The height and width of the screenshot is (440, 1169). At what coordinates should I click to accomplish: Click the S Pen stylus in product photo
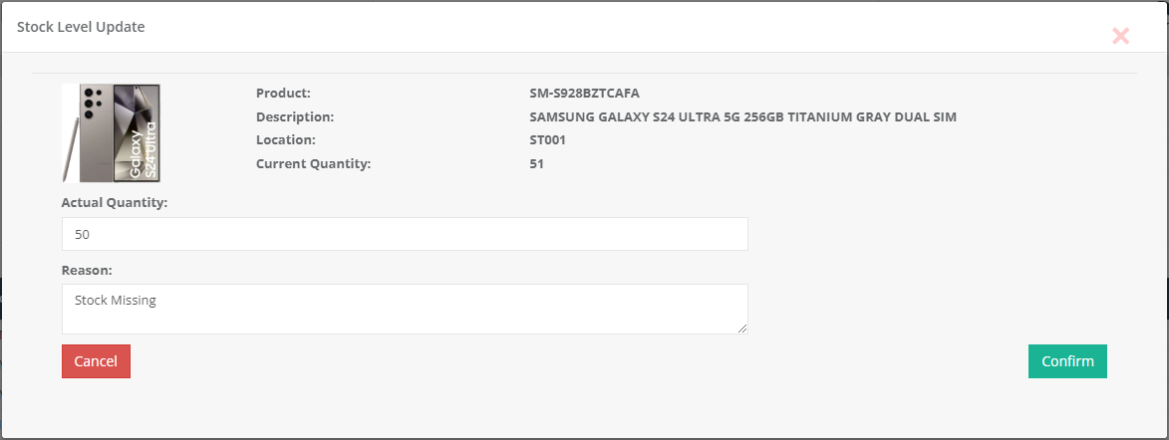click(69, 149)
